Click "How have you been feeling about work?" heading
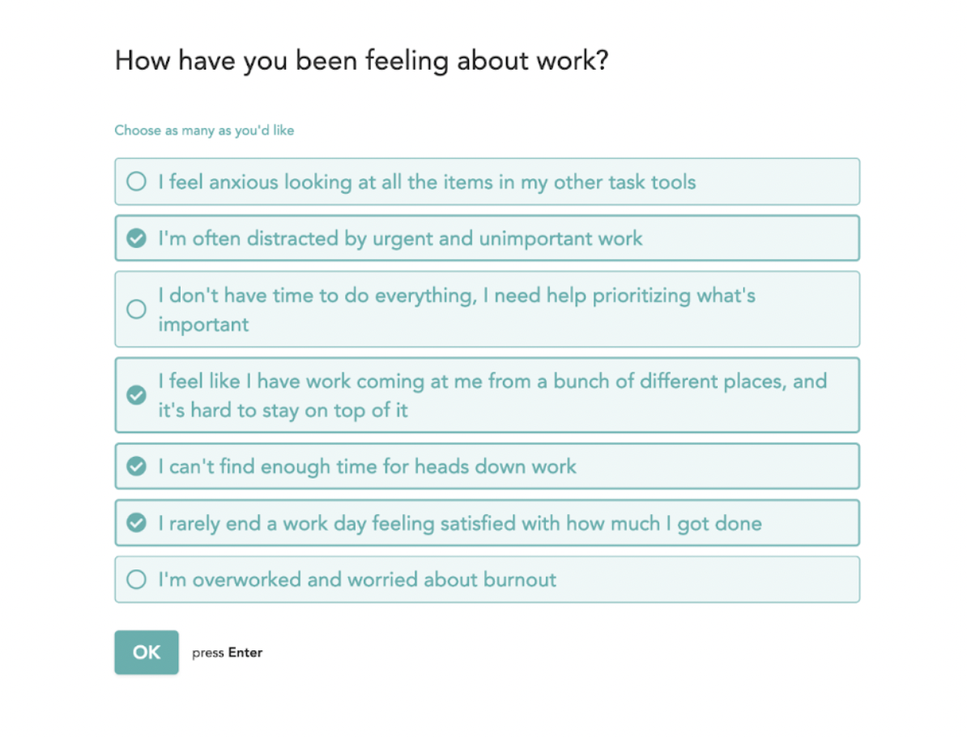The width and height of the screenshot is (967, 737). click(x=361, y=61)
